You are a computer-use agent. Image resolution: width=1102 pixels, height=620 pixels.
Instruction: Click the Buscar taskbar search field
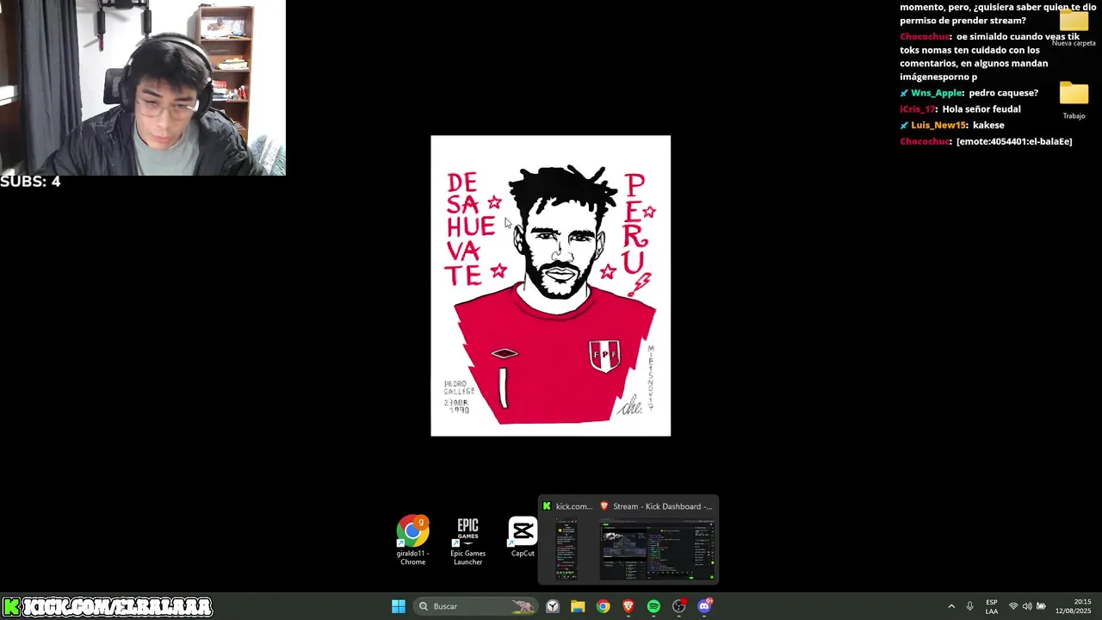coord(476,606)
